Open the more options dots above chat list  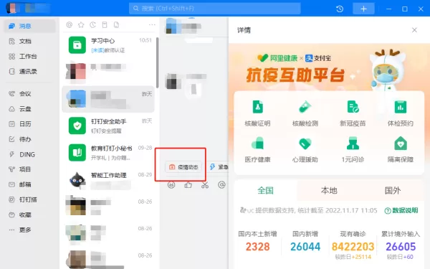[152, 25]
